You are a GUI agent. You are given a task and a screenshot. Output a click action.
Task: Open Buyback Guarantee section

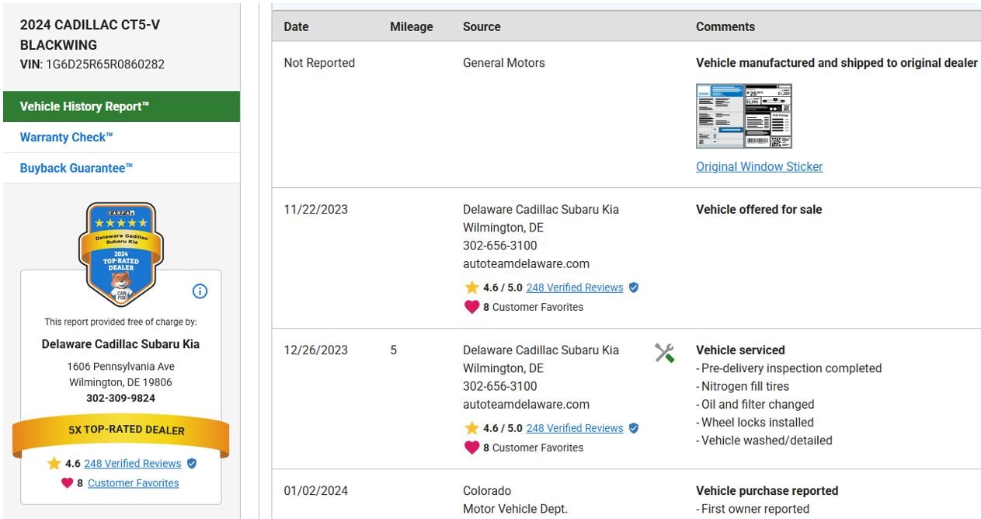[76, 169]
